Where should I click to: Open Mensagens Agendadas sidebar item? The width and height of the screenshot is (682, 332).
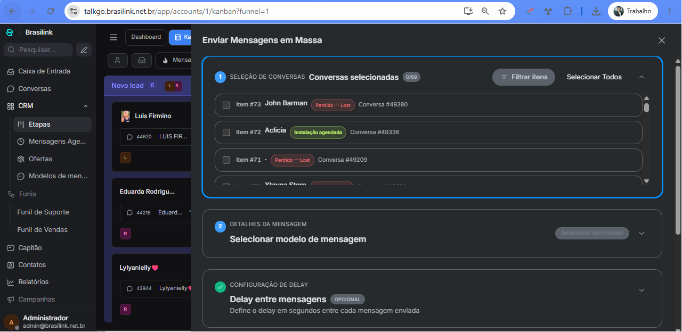point(52,142)
